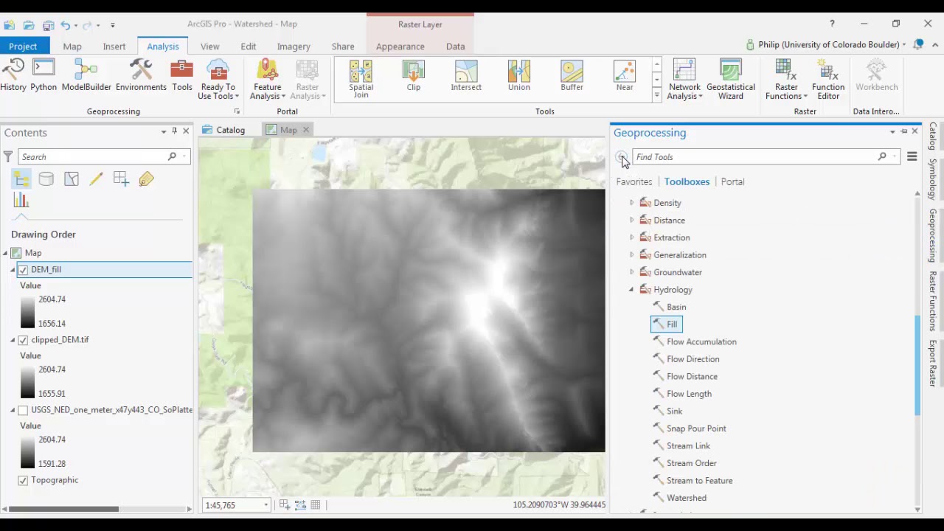This screenshot has height=531, width=944.
Task: Select the List By Editing pencil icon
Action: coord(96,179)
